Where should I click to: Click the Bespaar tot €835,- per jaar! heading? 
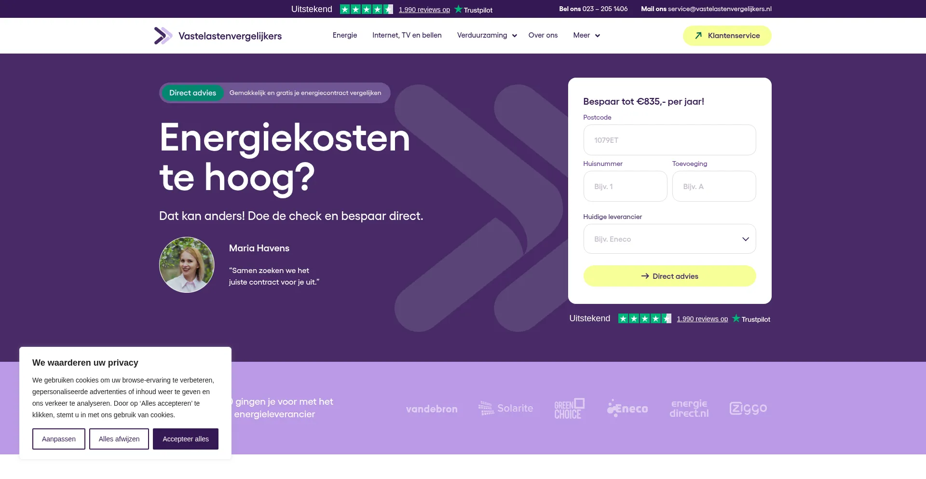tap(643, 101)
